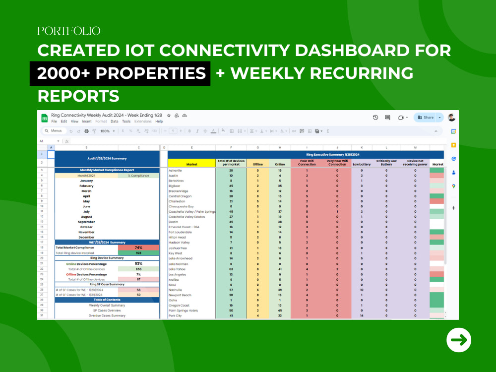Collapse the toolbar with the up chevron

click(x=436, y=131)
